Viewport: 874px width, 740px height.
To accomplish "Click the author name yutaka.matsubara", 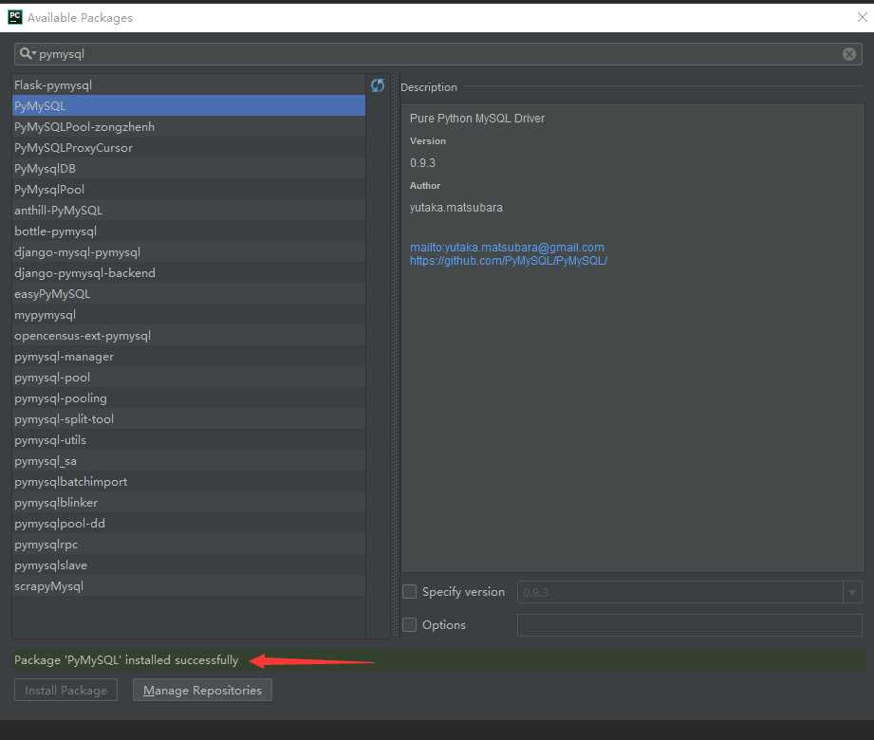I will pos(456,208).
